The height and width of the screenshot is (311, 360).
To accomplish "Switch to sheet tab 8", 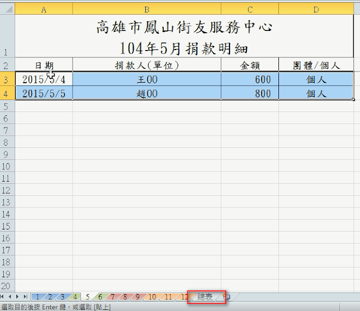I will pyautogui.click(x=125, y=298).
